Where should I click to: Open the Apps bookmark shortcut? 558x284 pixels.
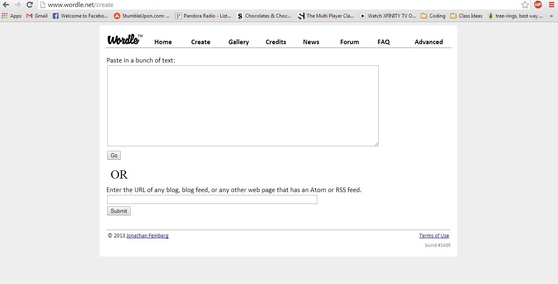(11, 16)
